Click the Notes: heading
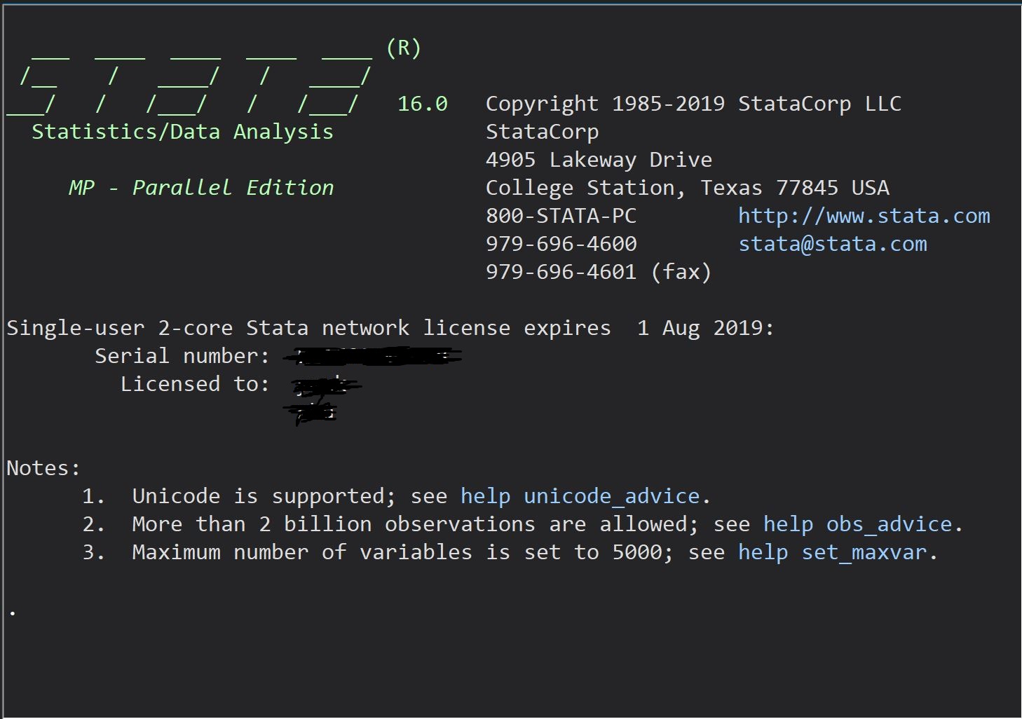1022x719 pixels. (x=43, y=468)
